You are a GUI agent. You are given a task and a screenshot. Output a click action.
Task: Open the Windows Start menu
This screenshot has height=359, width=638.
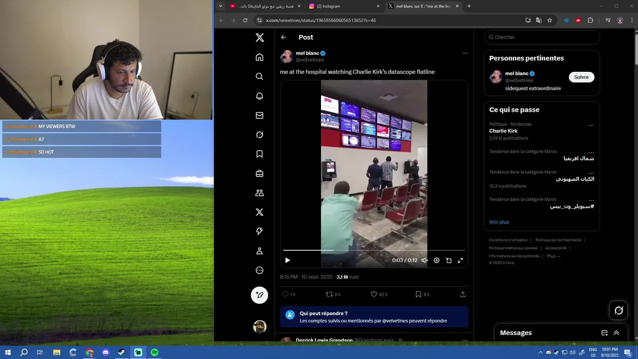pyautogui.click(x=7, y=353)
